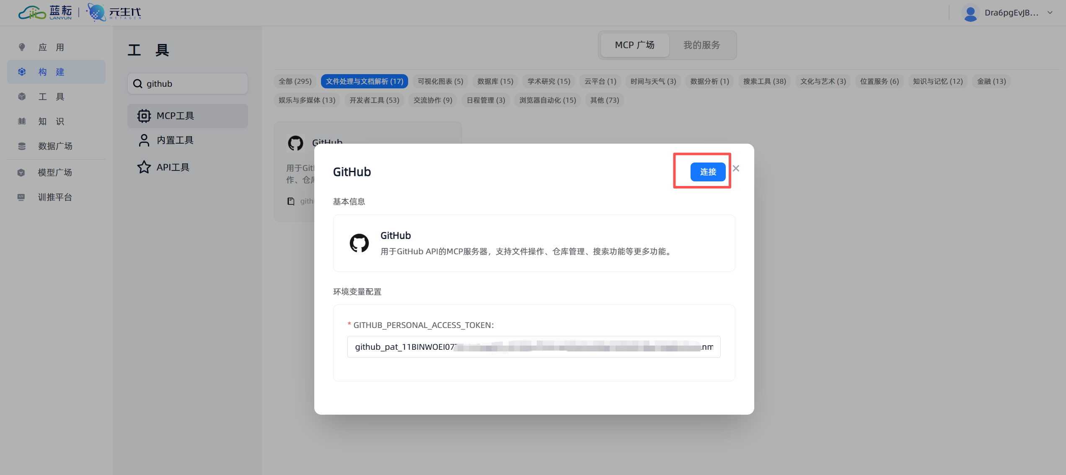Open 数据广场 database icon in sidebar

point(22,146)
